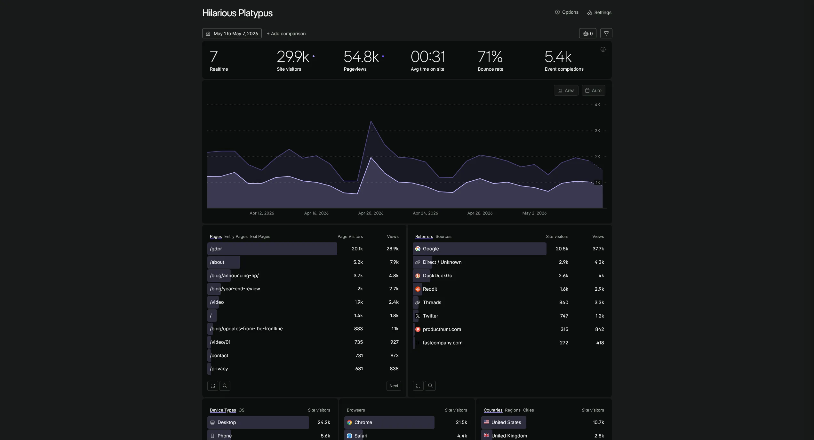This screenshot has height=440, width=814.
Task: Click the Hilarious Platypus site title
Action: 237,13
